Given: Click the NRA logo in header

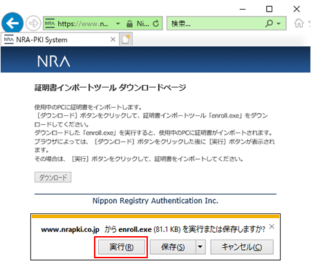Looking at the screenshot, I should pyautogui.click(x=54, y=61).
